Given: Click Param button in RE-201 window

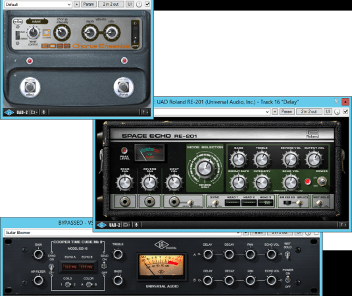Looking at the screenshot, I should point(287,111).
